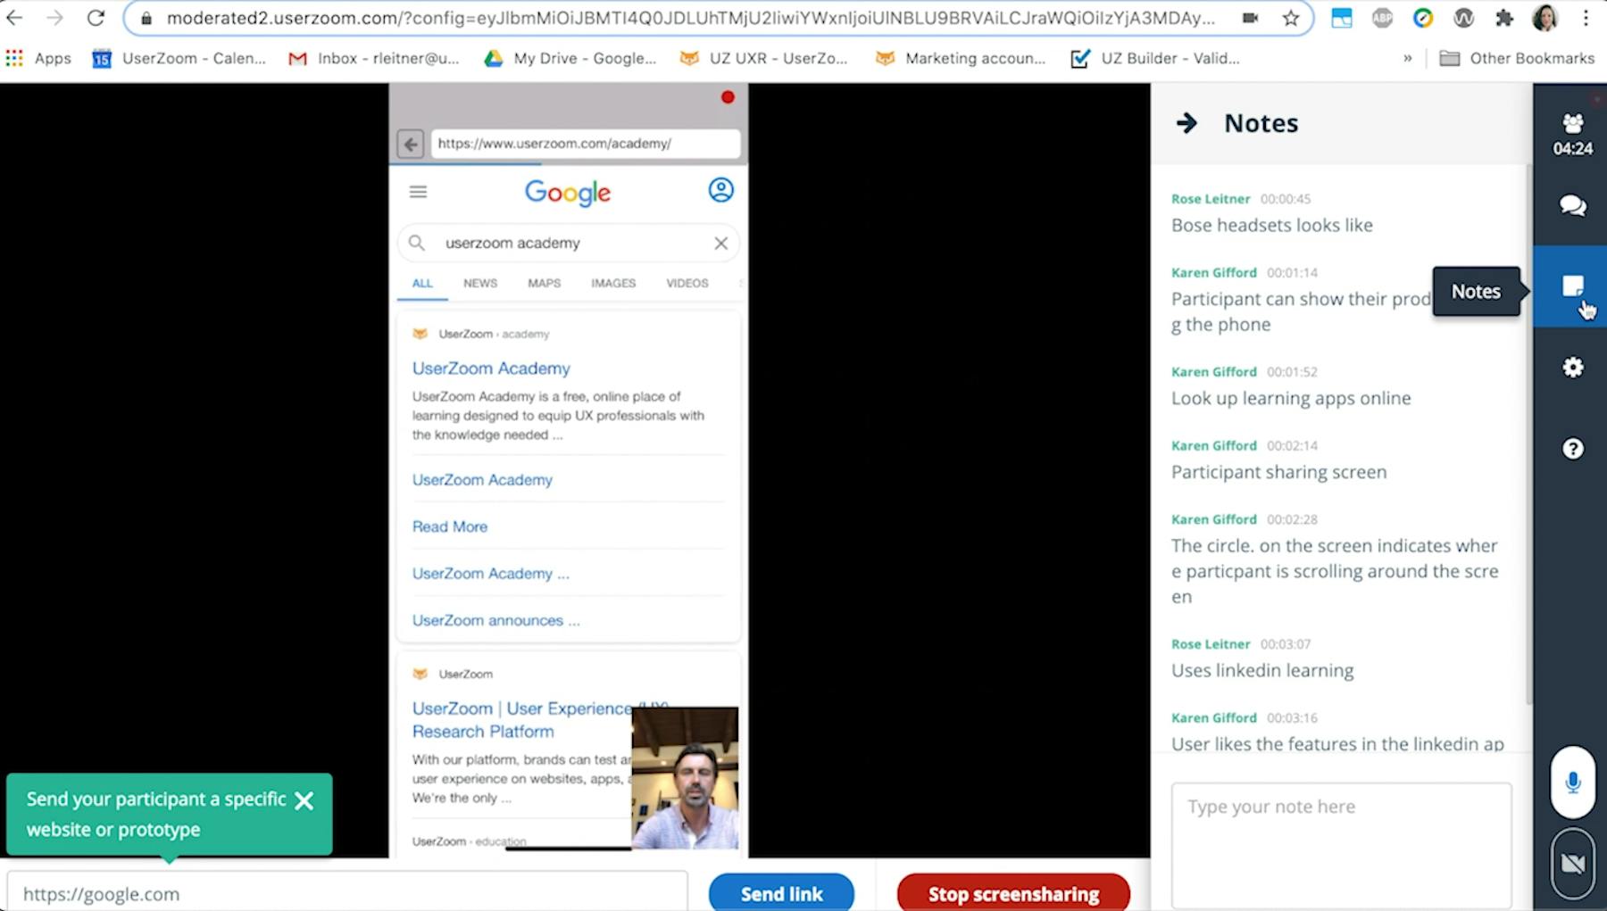Click the green circular extension icon

click(1423, 18)
